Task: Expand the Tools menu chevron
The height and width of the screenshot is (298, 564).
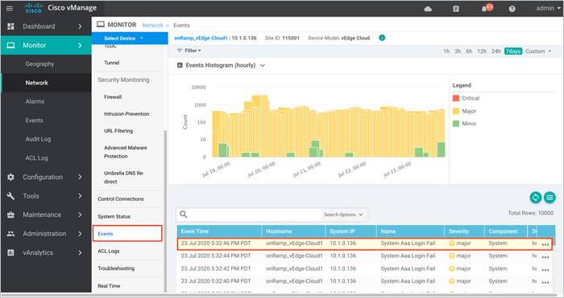Action: (x=80, y=196)
